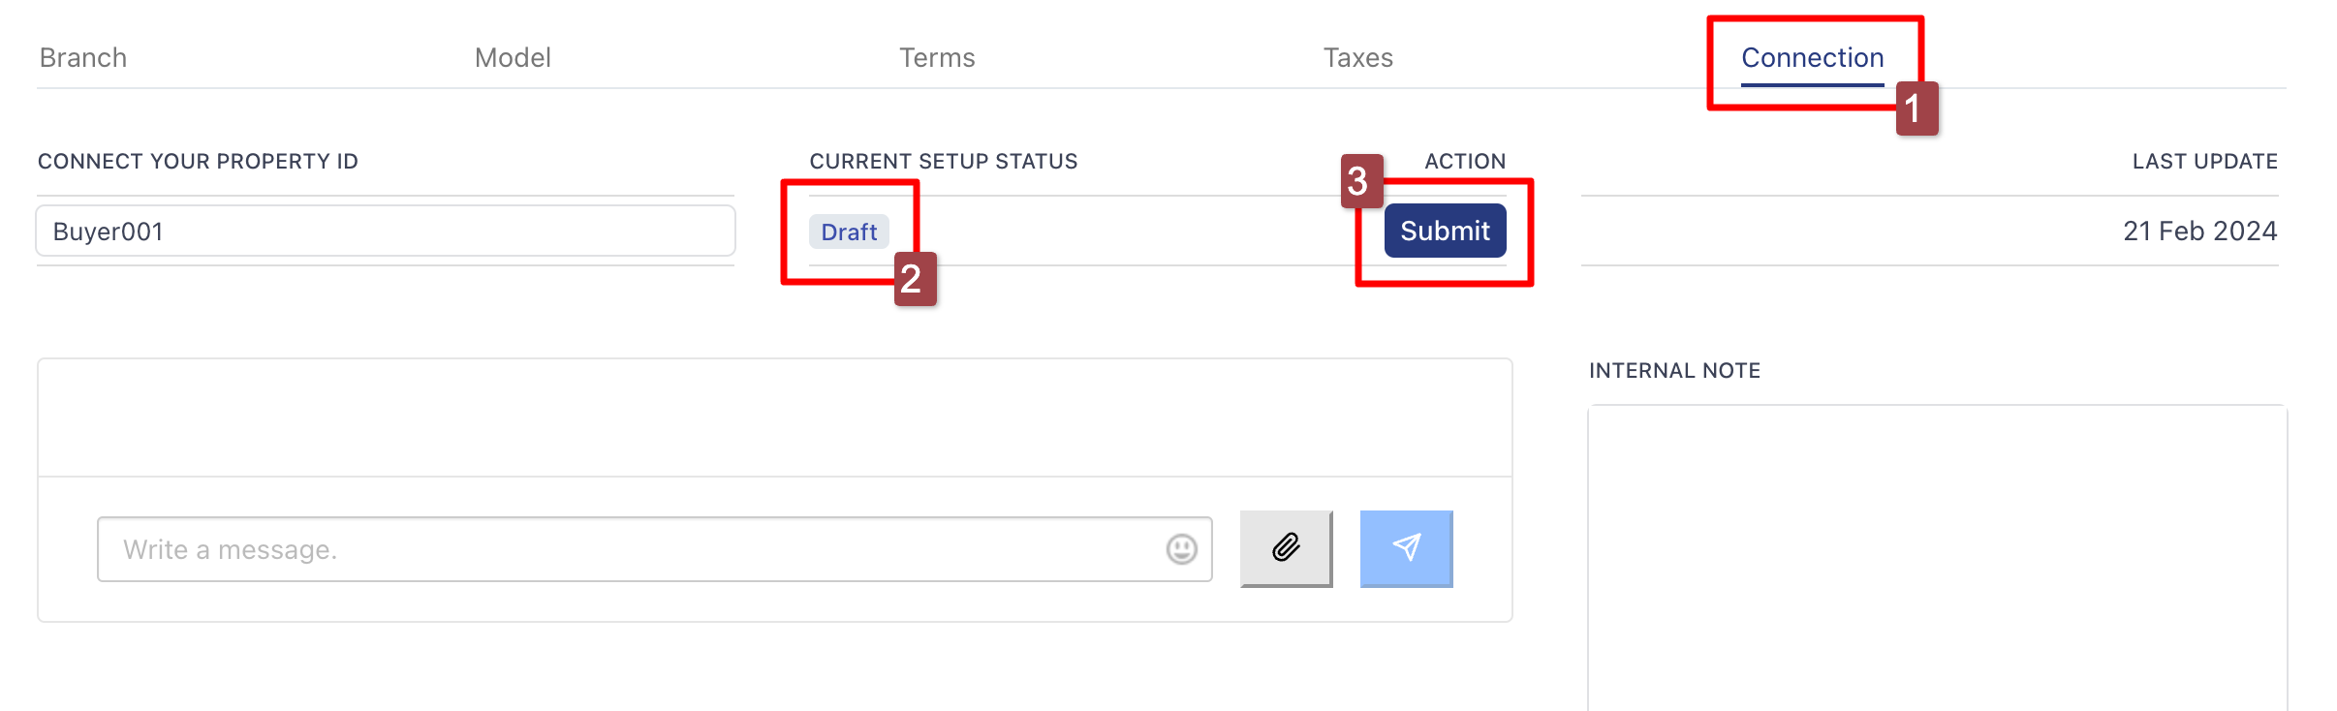Image resolution: width=2337 pixels, height=711 pixels.
Task: Select the Connection tab
Action: coord(1813,57)
